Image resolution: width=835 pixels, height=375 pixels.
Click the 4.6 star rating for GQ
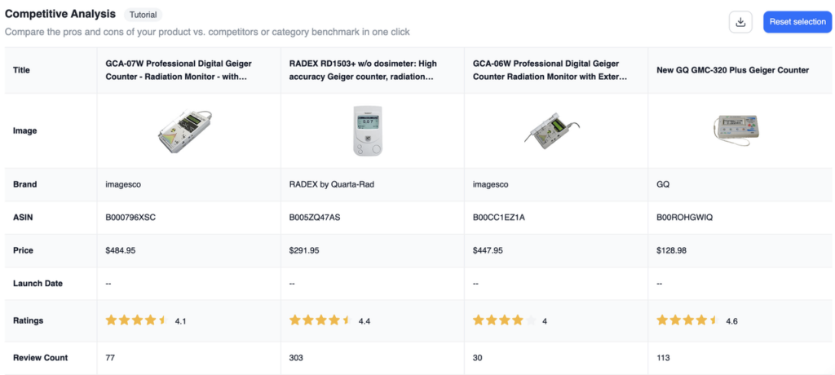click(x=697, y=320)
